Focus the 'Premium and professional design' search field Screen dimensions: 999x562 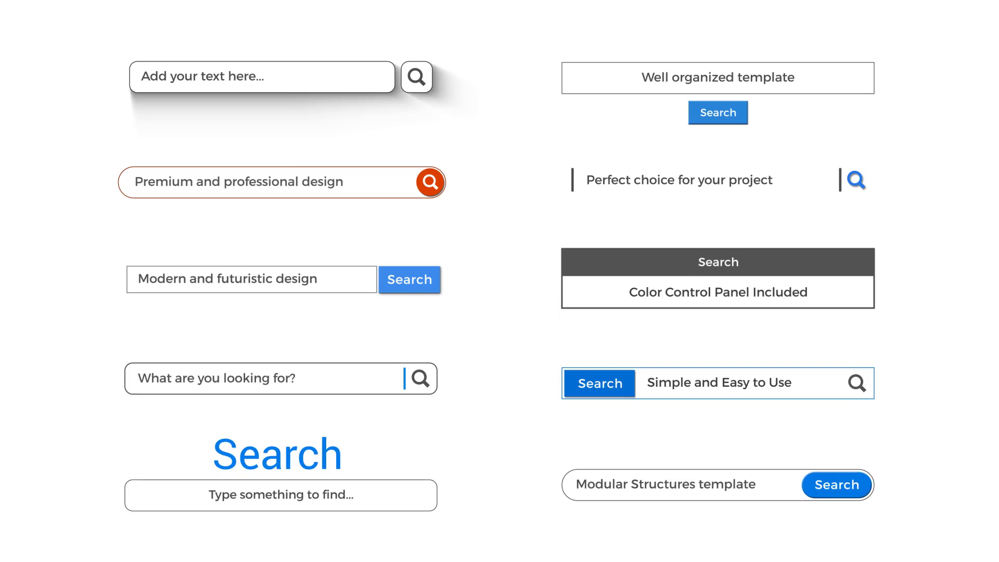[266, 182]
